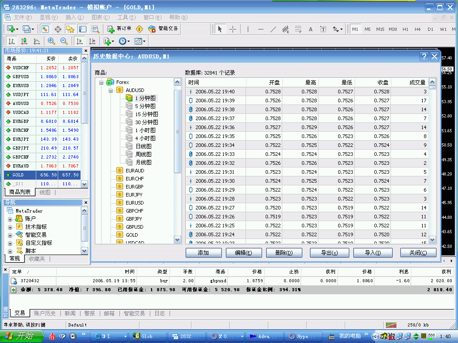Viewport: 458px width, 343px height.
Task: Select the EURUSD symbol in history tree
Action: (135, 203)
